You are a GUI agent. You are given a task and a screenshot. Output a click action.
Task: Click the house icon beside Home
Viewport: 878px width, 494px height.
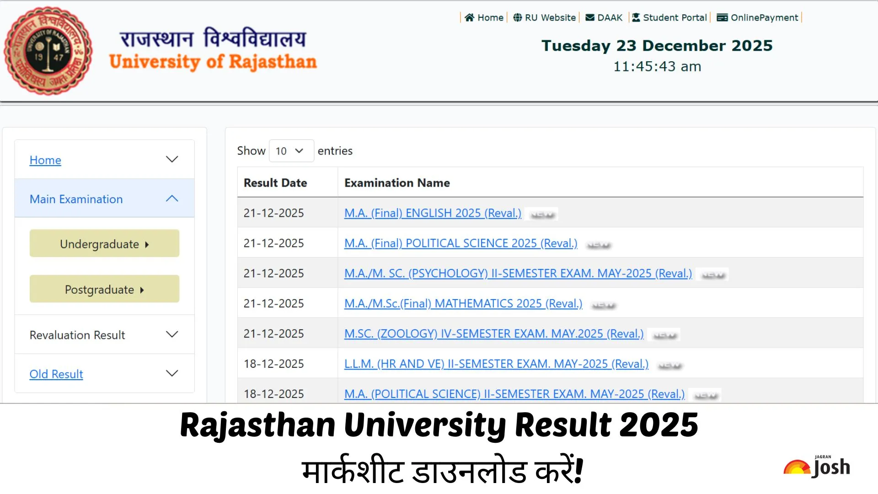469,17
